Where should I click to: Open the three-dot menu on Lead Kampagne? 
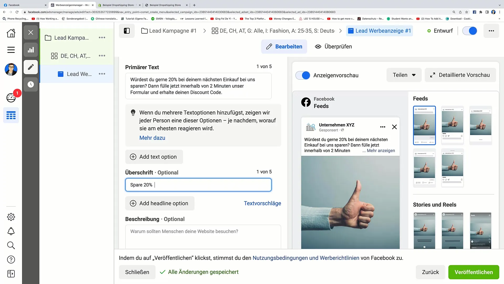click(x=102, y=37)
